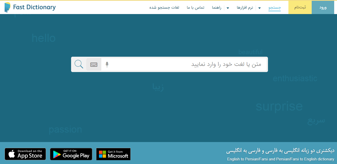Expand the dropdown arrow beside جستجو
The width and height of the screenshot is (337, 164).
pos(260,8)
